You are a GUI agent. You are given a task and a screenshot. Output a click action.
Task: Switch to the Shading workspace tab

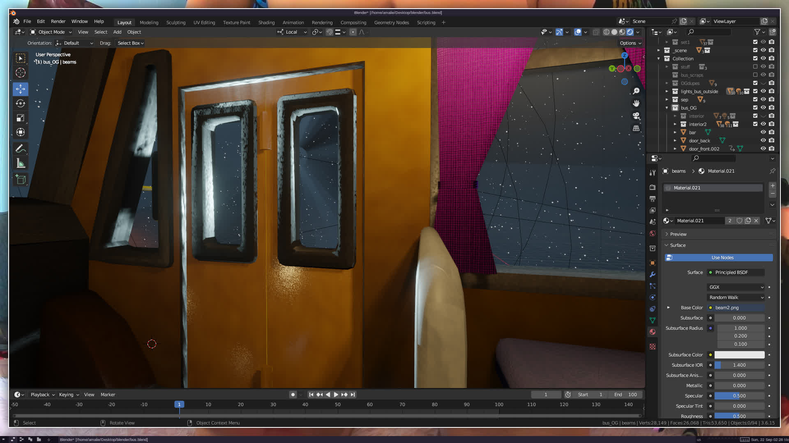266,23
